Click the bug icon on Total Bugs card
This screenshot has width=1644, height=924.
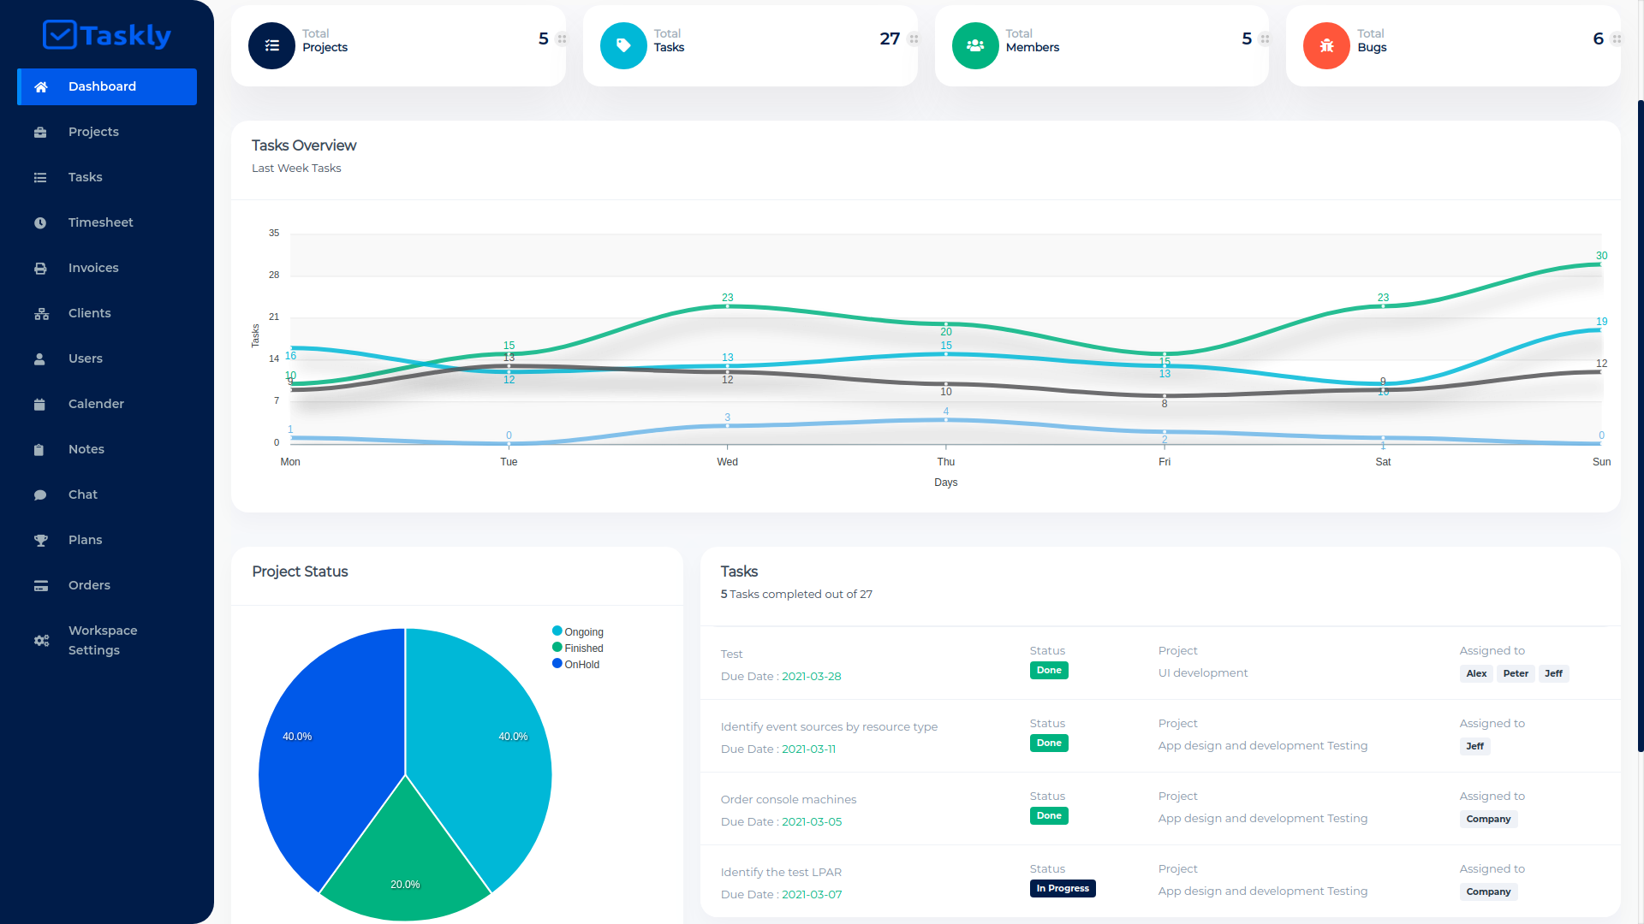[1326, 46]
